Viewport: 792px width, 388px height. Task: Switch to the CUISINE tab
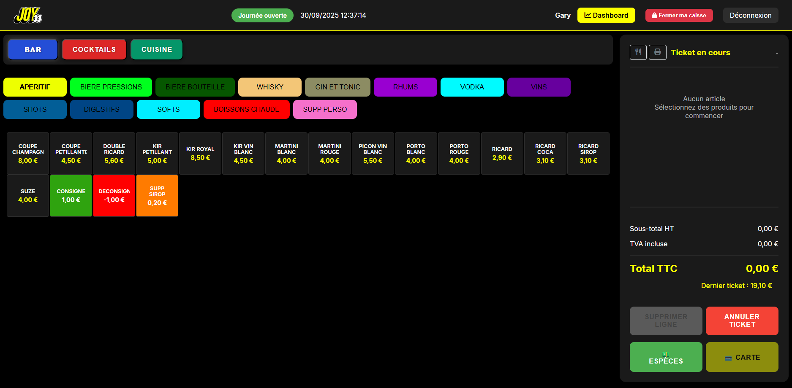click(157, 50)
